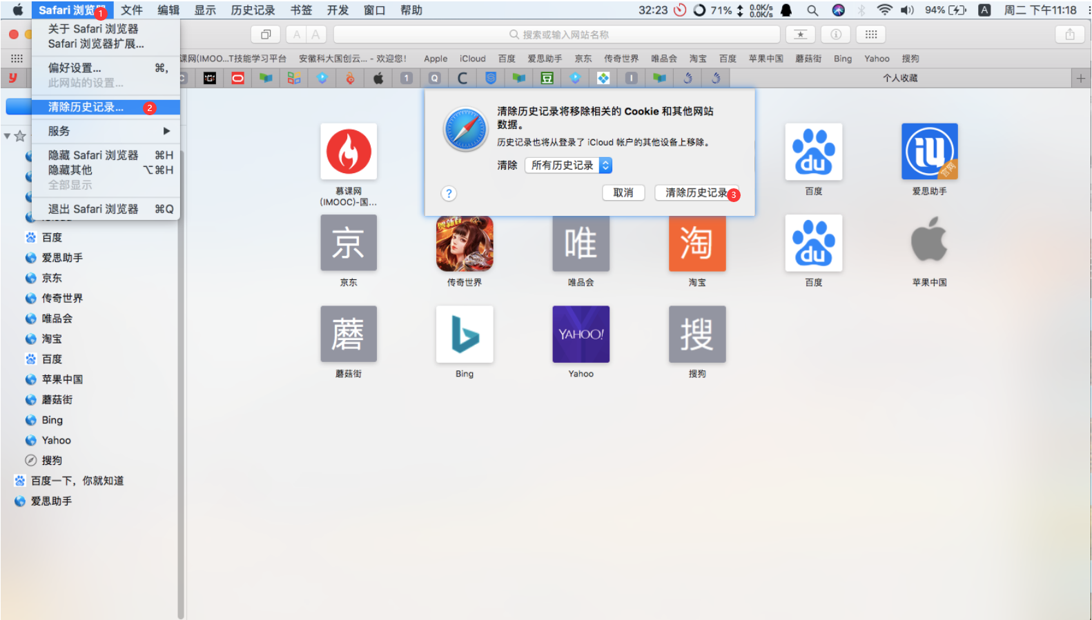
Task: Open the 百度 tile next to 苹果中国
Action: (814, 243)
